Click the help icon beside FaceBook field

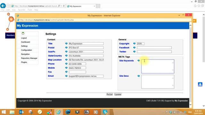click(134, 48)
